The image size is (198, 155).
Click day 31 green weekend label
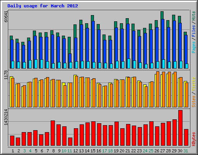(x=186, y=151)
